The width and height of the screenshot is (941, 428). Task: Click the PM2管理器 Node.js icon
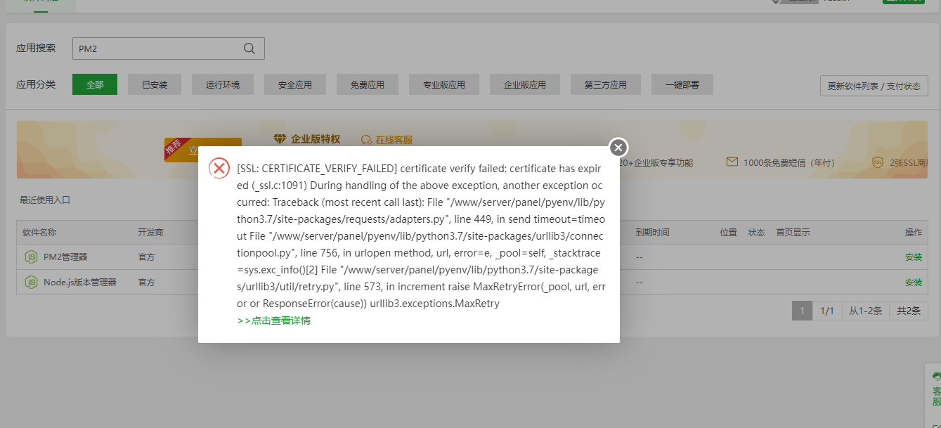[x=31, y=257]
